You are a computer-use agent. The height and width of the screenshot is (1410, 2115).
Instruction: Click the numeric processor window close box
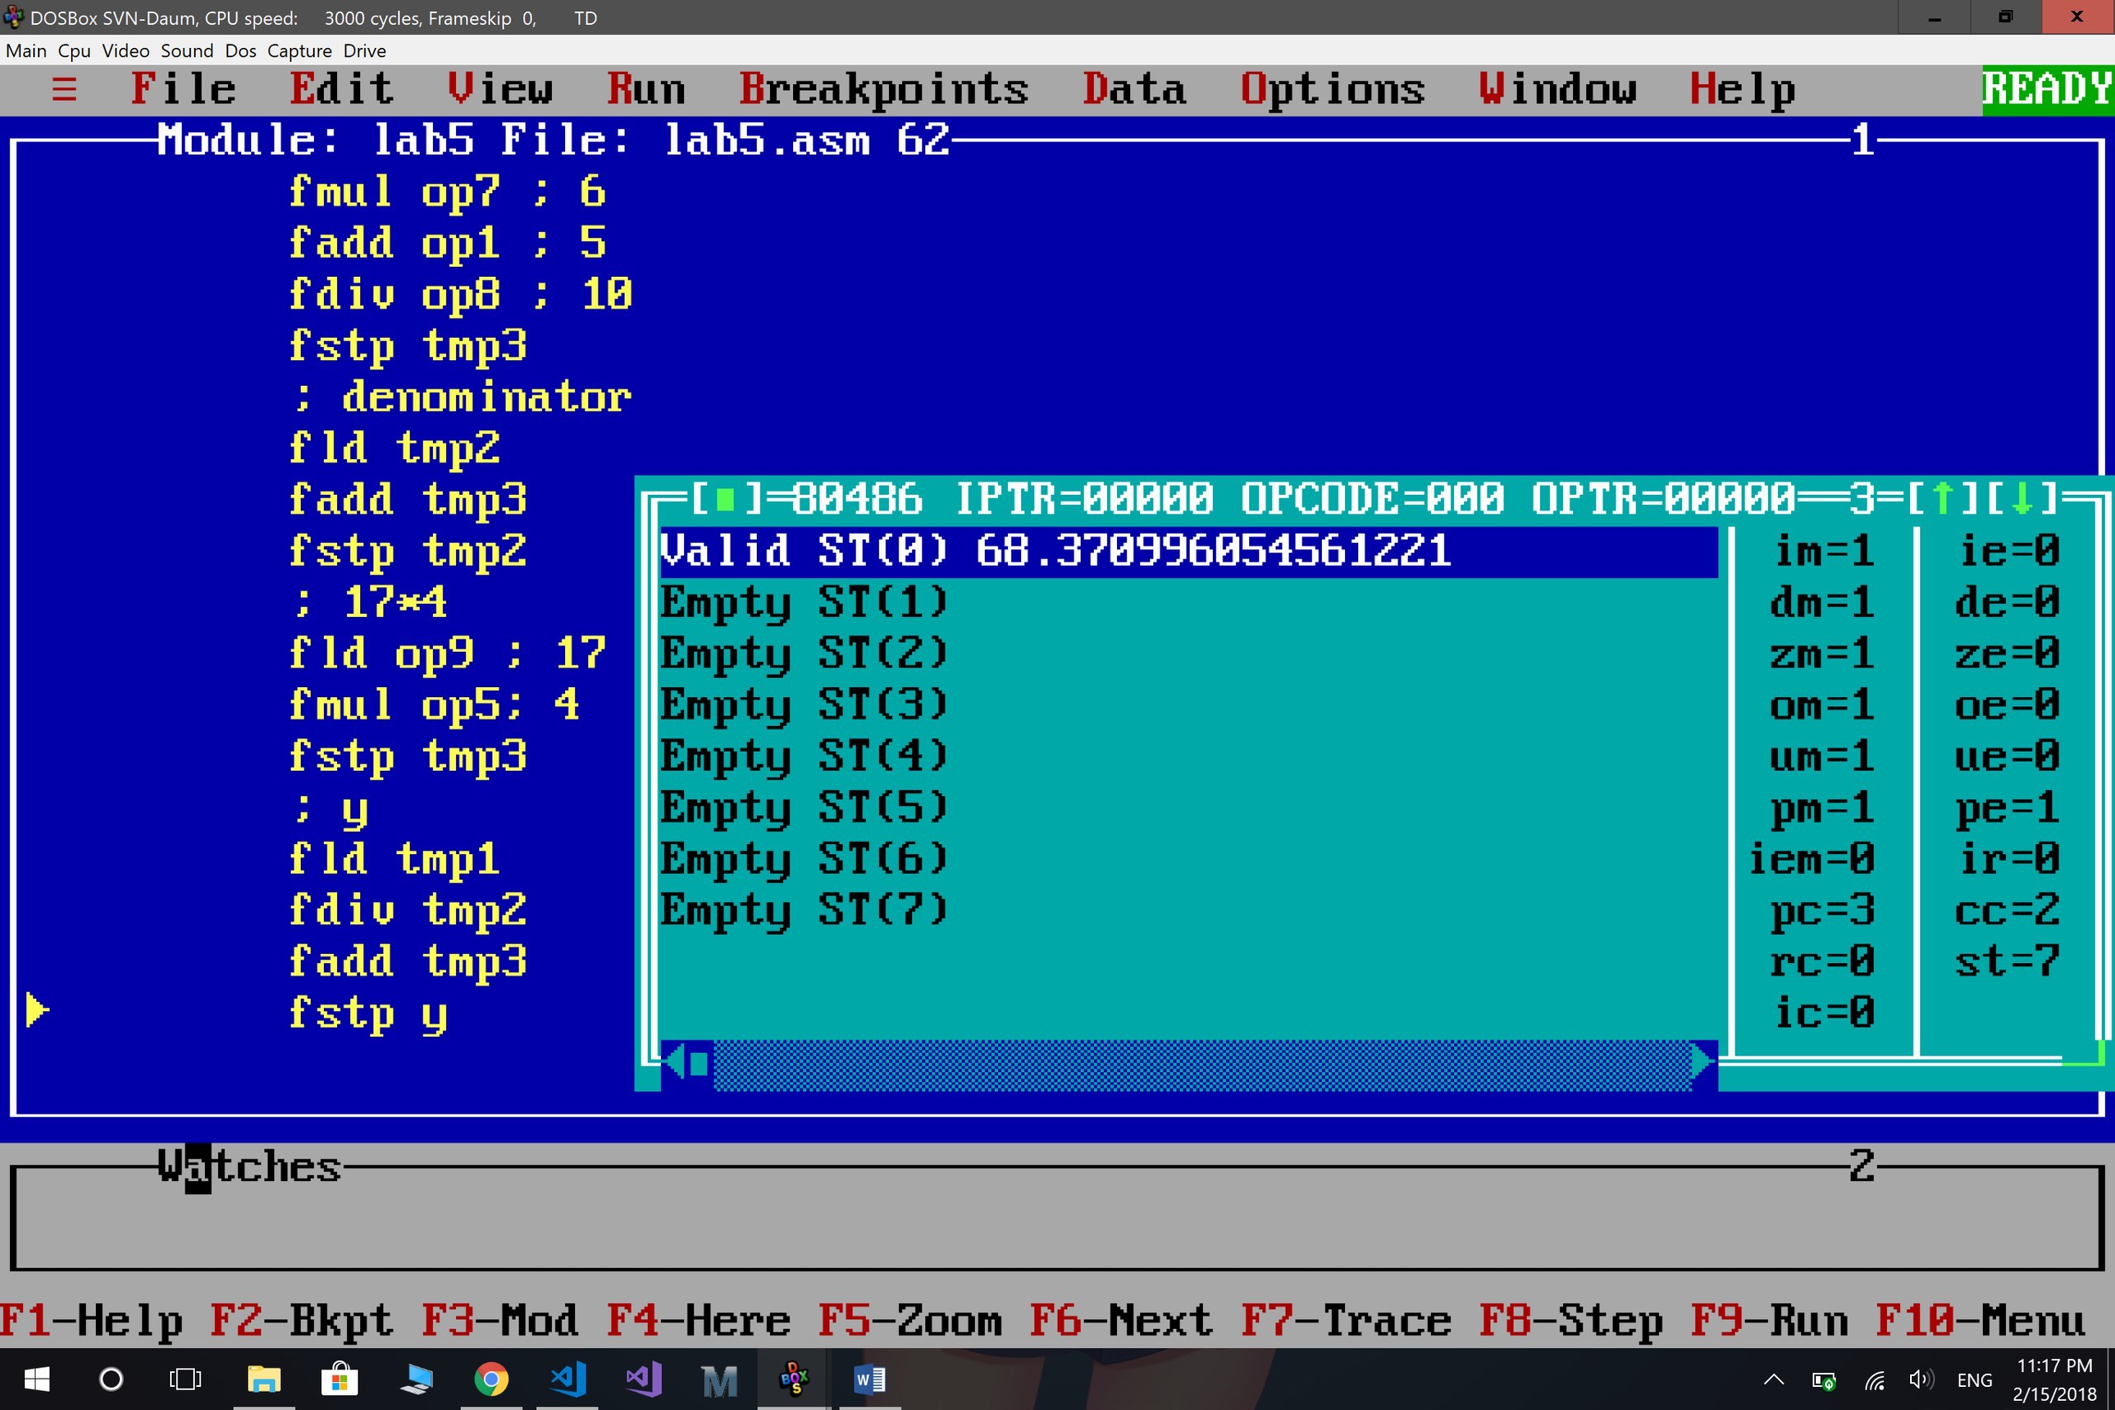725,498
